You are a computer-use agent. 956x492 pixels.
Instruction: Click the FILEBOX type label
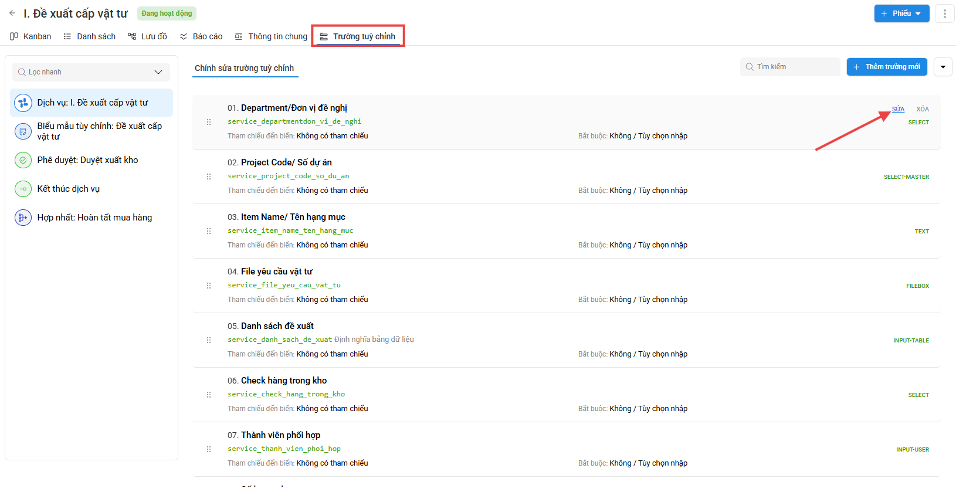tap(917, 286)
